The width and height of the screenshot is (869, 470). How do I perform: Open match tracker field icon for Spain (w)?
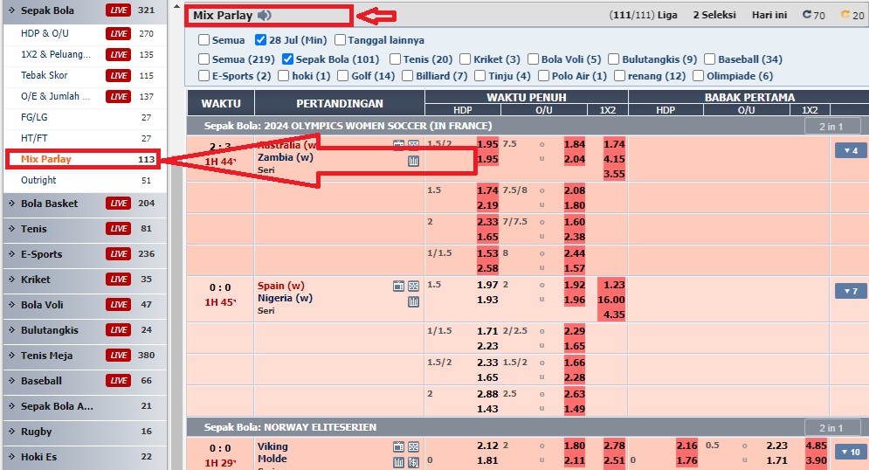413,286
